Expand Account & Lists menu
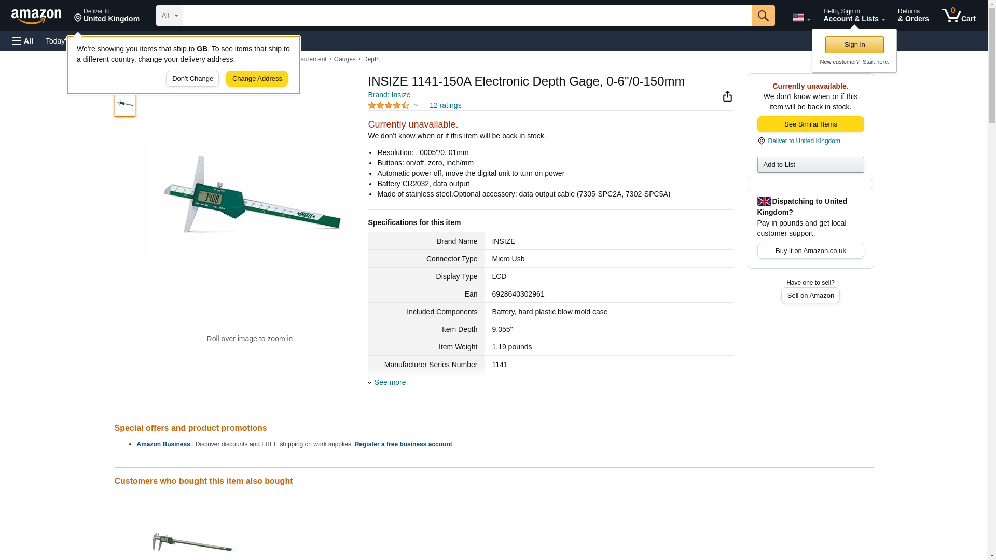The width and height of the screenshot is (996, 560). point(854,16)
